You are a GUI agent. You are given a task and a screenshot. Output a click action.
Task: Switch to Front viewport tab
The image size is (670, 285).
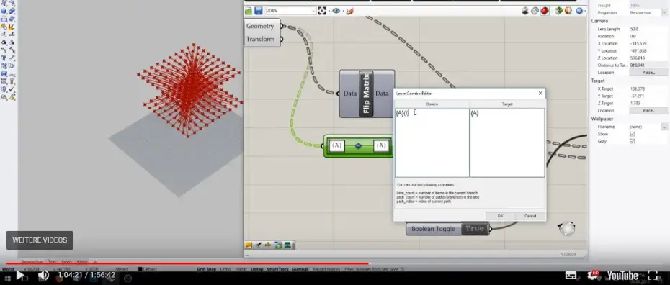point(66,261)
